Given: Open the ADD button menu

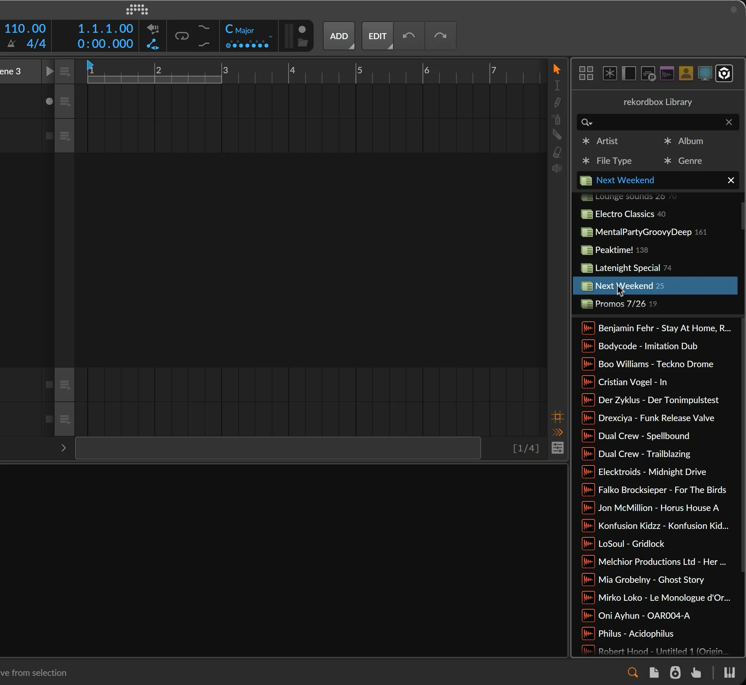Looking at the screenshot, I should click(x=339, y=36).
